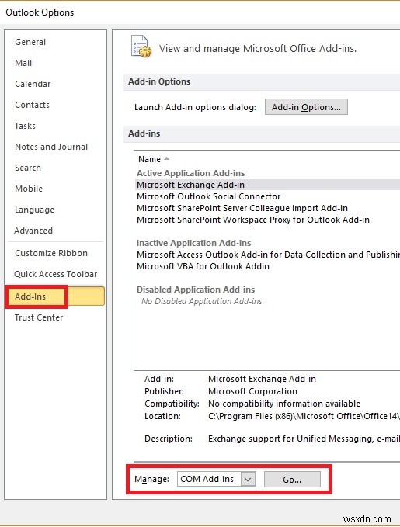Go to the Trust Center category
The image size is (400, 527).
pyautogui.click(x=39, y=317)
